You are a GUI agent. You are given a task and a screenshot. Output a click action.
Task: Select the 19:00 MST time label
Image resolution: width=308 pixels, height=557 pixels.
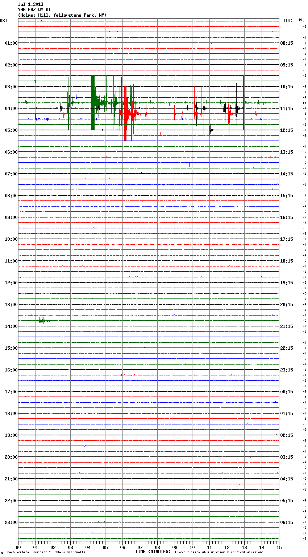[x=11, y=435]
